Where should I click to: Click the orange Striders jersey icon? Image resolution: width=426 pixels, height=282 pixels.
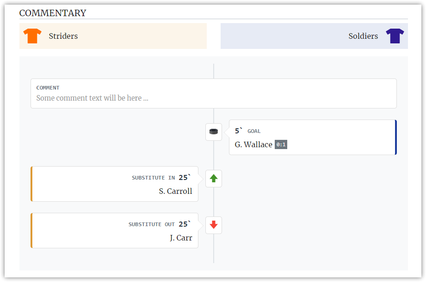point(32,36)
